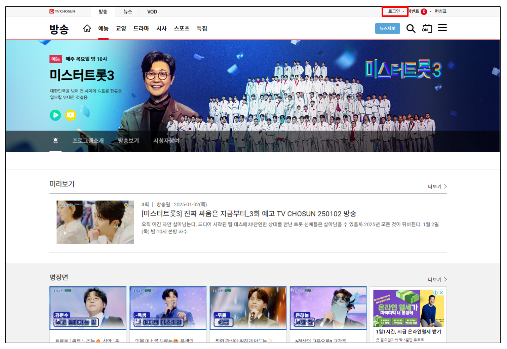Switch to the 방송 top tab
The height and width of the screenshot is (349, 507).
point(103,11)
